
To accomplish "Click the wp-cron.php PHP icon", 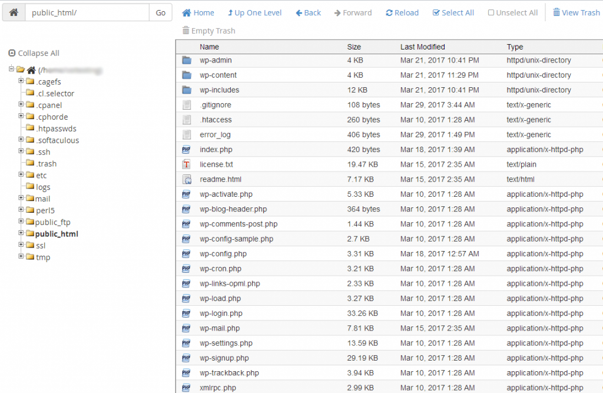I will [186, 269].
